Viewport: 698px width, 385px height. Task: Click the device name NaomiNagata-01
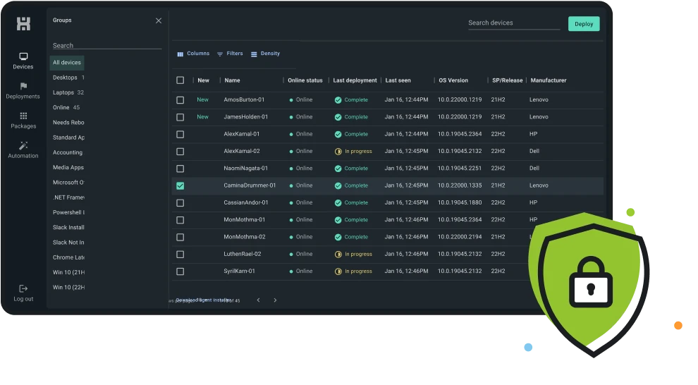coord(246,169)
